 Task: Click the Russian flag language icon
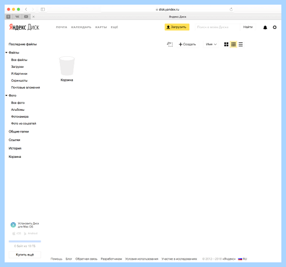click(240, 259)
